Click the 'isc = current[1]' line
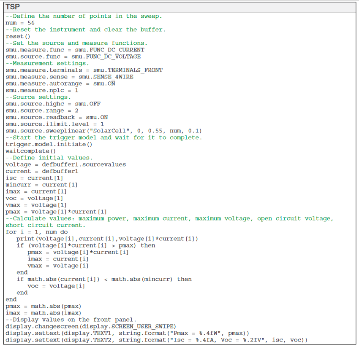Viewport: 359px width, 347px height. [x=34, y=178]
